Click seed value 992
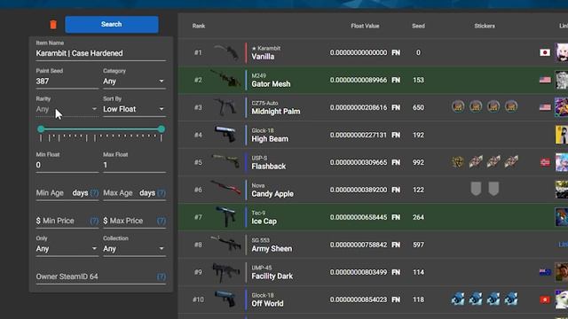The image size is (568, 319). pos(418,162)
